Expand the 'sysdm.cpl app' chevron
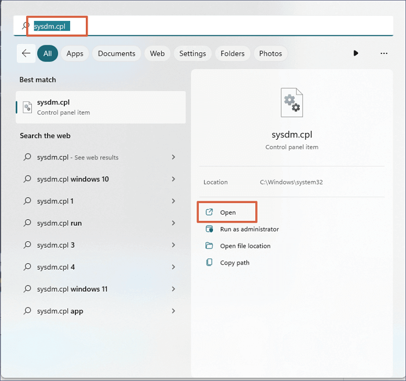 (173, 311)
